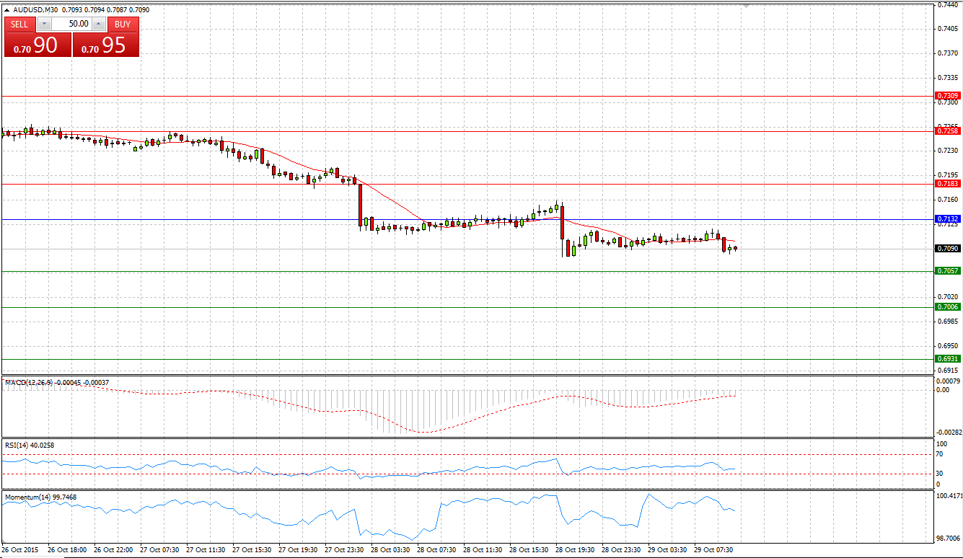Click the RSI scale value 70

(940, 455)
